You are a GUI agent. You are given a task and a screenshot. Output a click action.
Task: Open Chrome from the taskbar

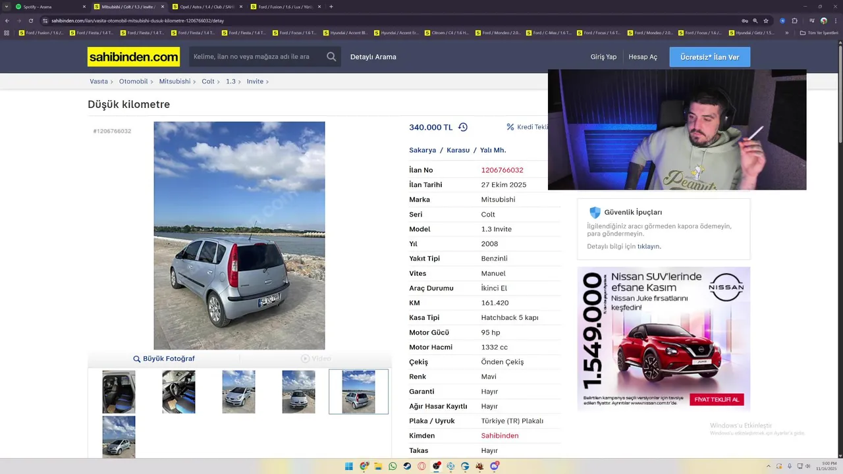(x=364, y=466)
